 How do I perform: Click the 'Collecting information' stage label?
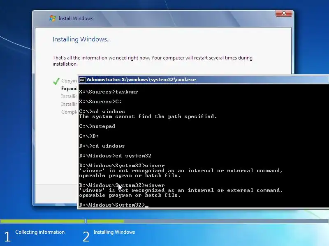pyautogui.click(x=40, y=232)
